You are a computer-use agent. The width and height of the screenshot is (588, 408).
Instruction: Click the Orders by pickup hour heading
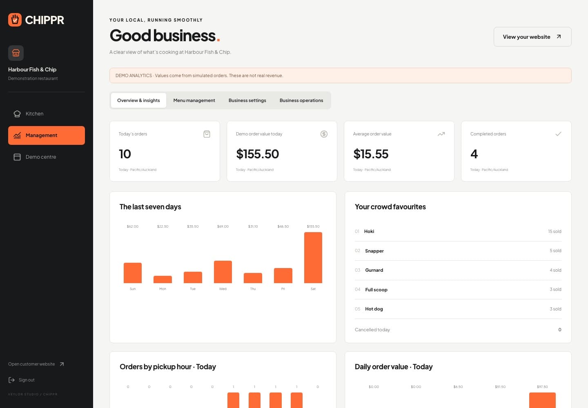(x=168, y=367)
